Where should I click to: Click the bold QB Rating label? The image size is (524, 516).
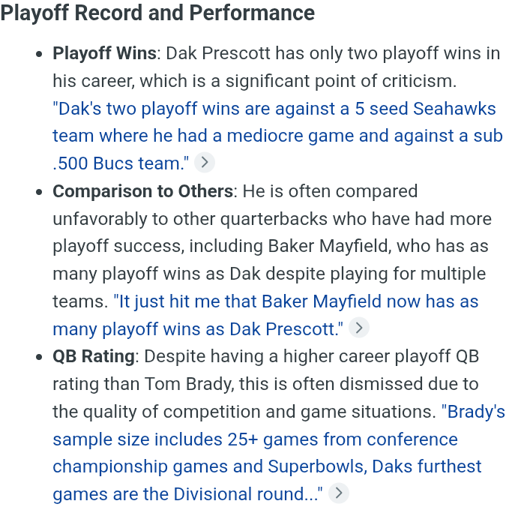(94, 356)
